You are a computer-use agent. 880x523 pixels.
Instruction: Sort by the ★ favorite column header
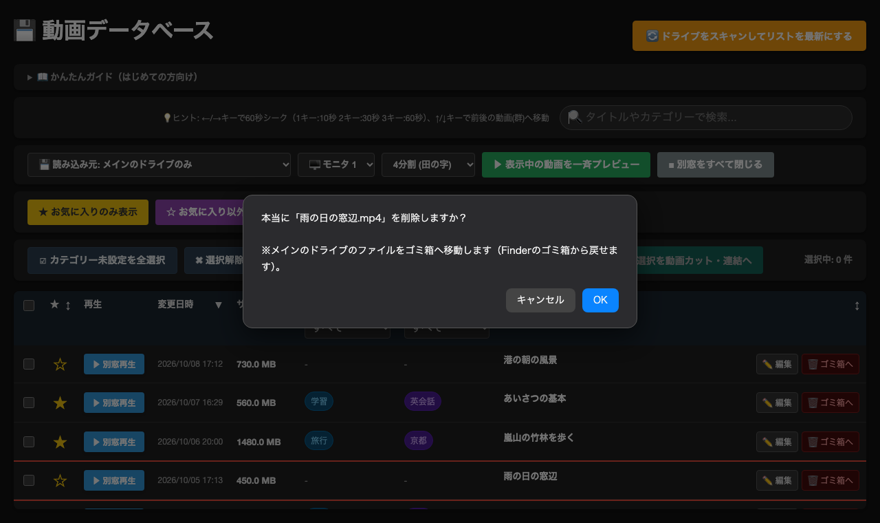(x=60, y=305)
